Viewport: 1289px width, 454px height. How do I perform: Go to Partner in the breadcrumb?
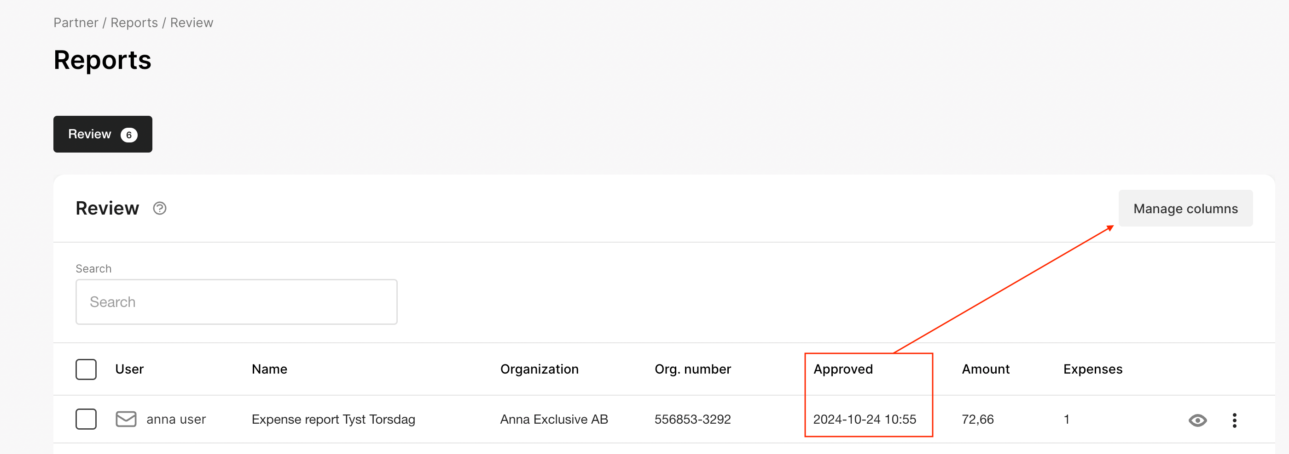point(75,23)
